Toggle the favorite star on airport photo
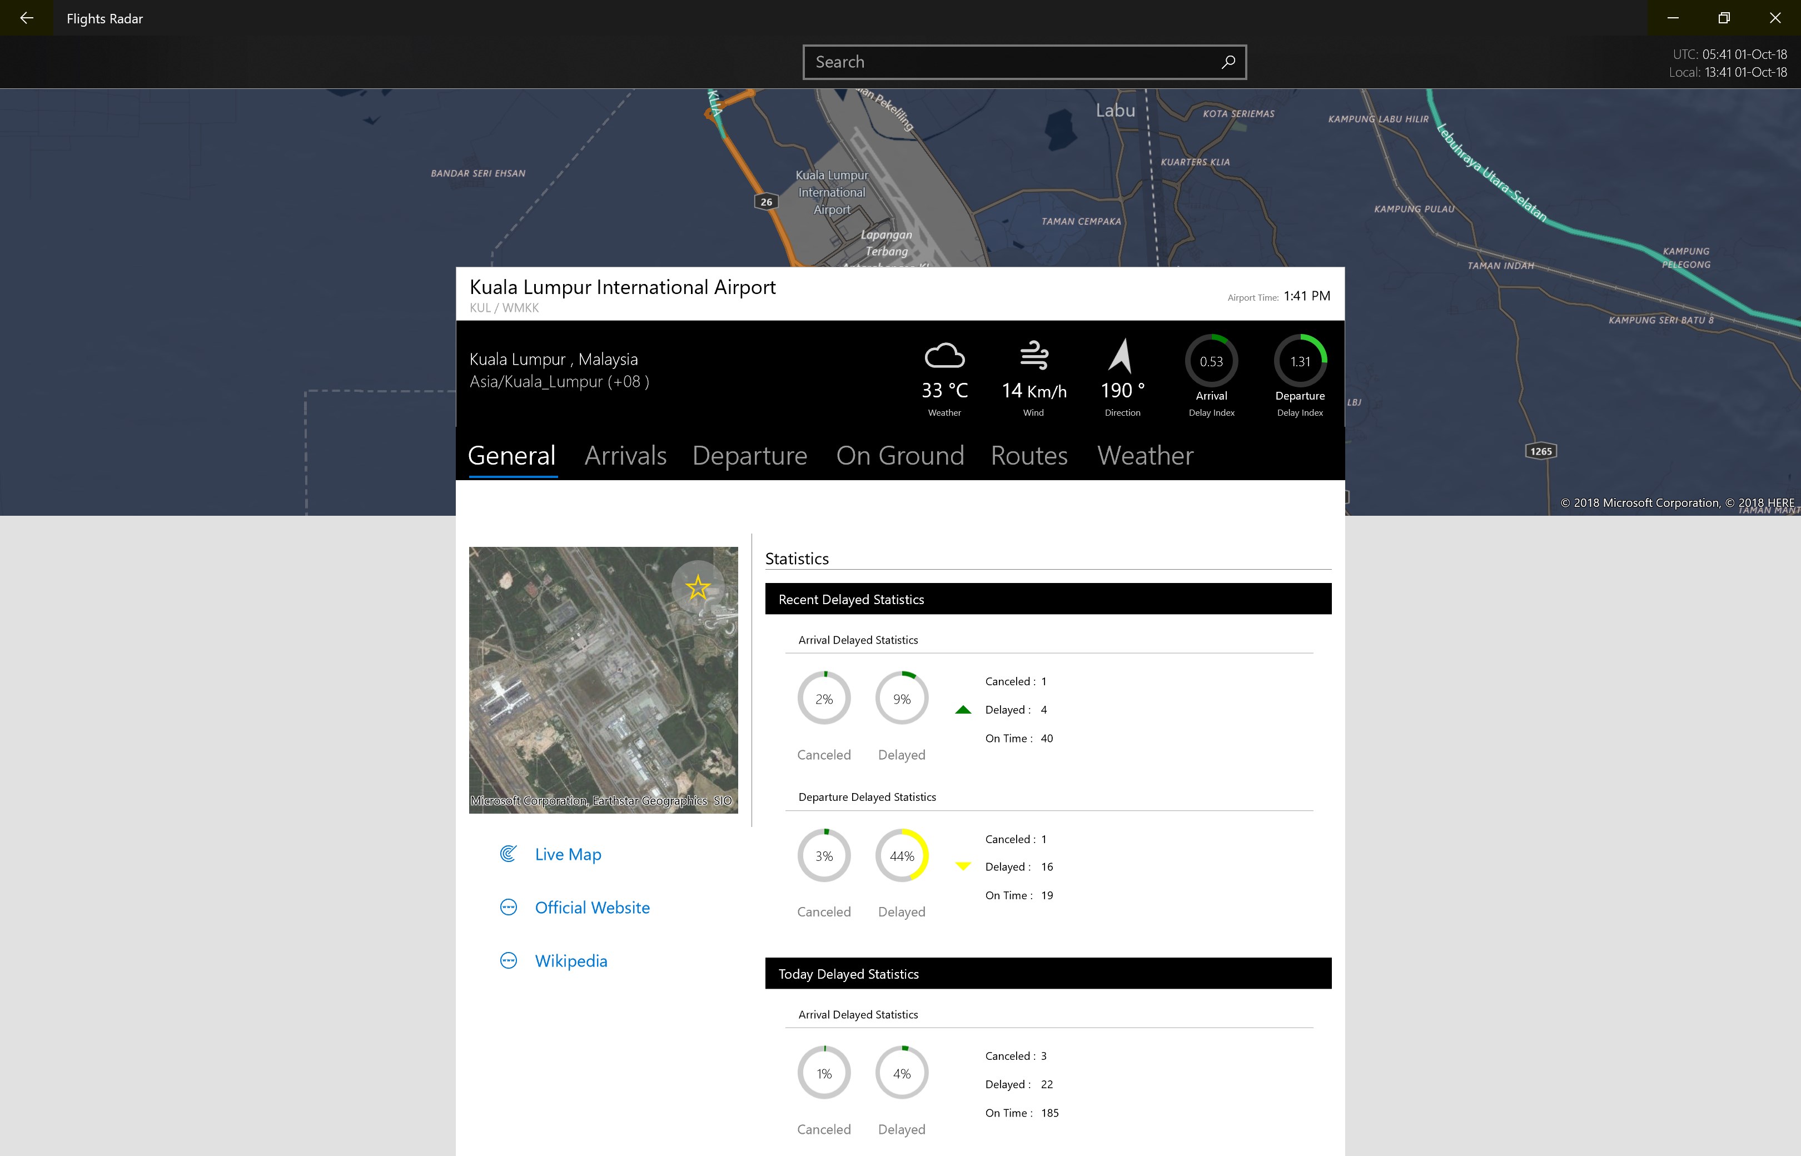Viewport: 1801px width, 1156px height. [x=698, y=587]
